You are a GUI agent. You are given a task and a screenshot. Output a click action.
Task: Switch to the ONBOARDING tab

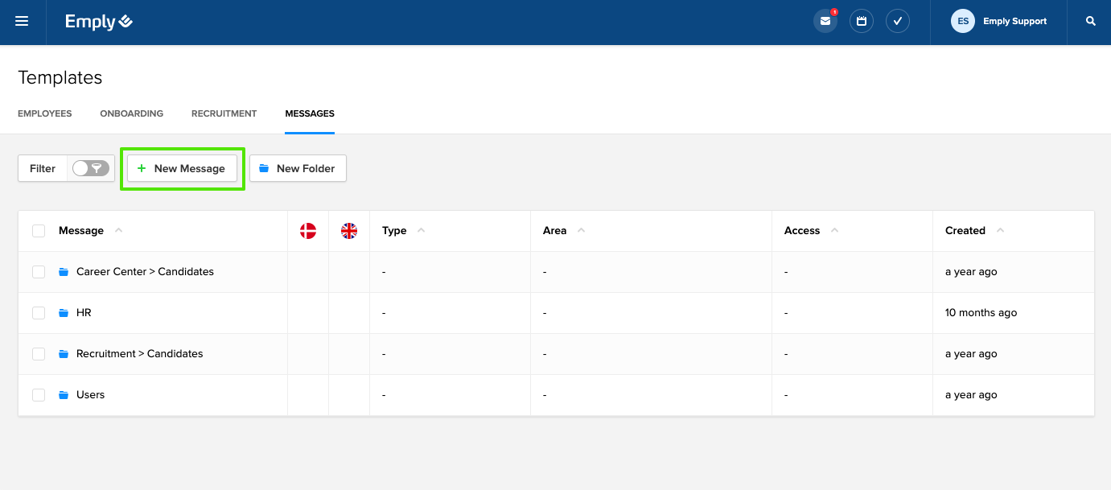click(x=131, y=113)
